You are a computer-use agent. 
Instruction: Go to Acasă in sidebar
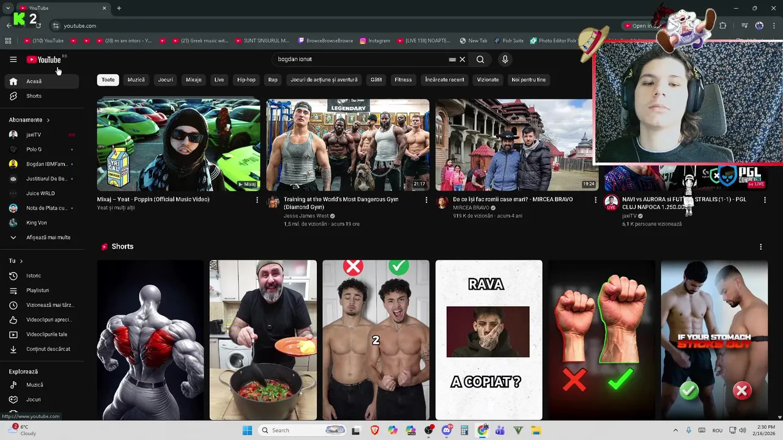click(42, 81)
